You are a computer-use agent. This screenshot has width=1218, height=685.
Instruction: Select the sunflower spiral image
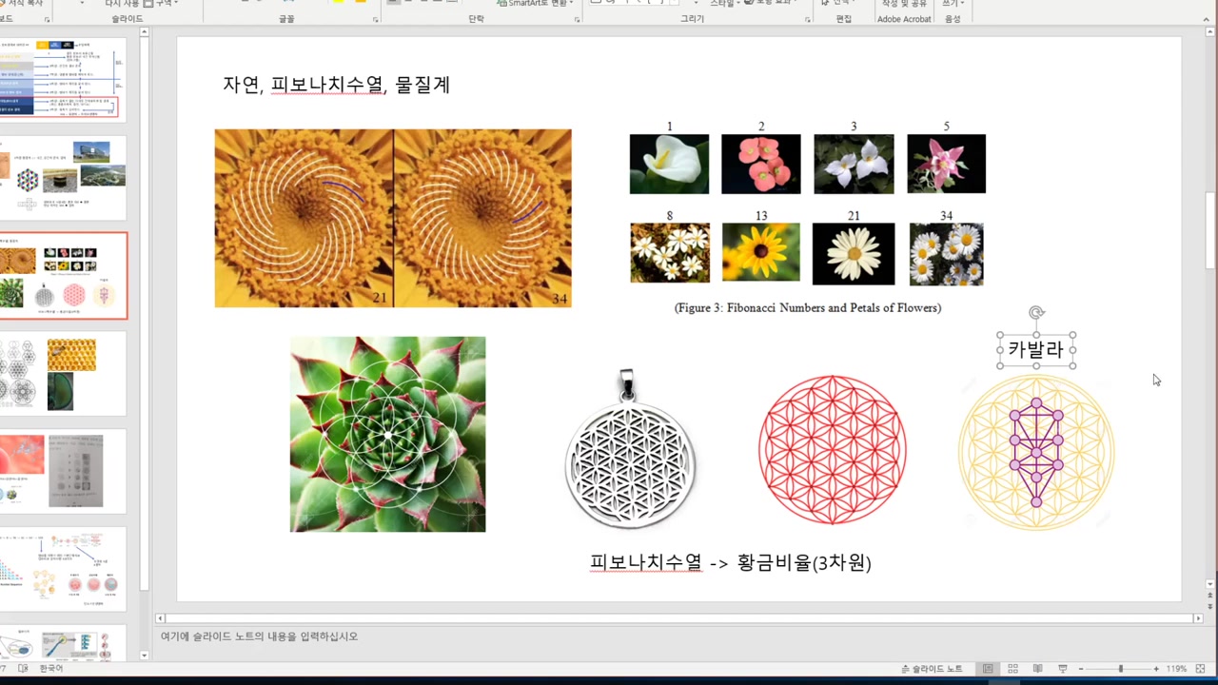pos(393,218)
